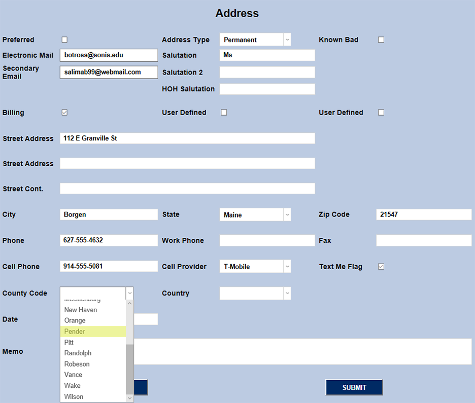Viewport: 475px width, 403px height.
Task: Toggle the User Defined checkbox beside Salutation column
Action: point(224,112)
